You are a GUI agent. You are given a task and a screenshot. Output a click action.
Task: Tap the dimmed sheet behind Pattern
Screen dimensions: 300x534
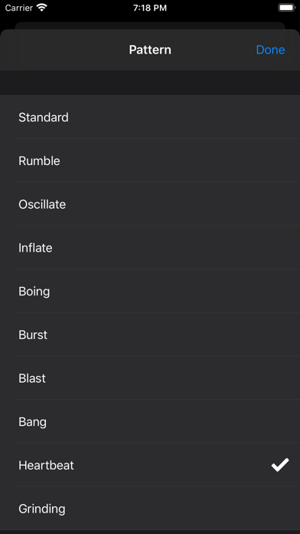[x=150, y=25]
